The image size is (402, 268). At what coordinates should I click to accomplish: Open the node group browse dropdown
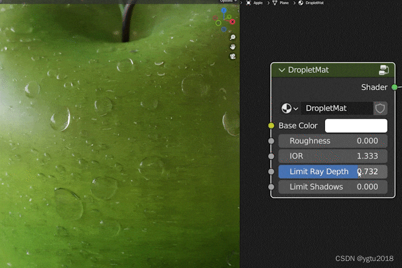coord(289,108)
